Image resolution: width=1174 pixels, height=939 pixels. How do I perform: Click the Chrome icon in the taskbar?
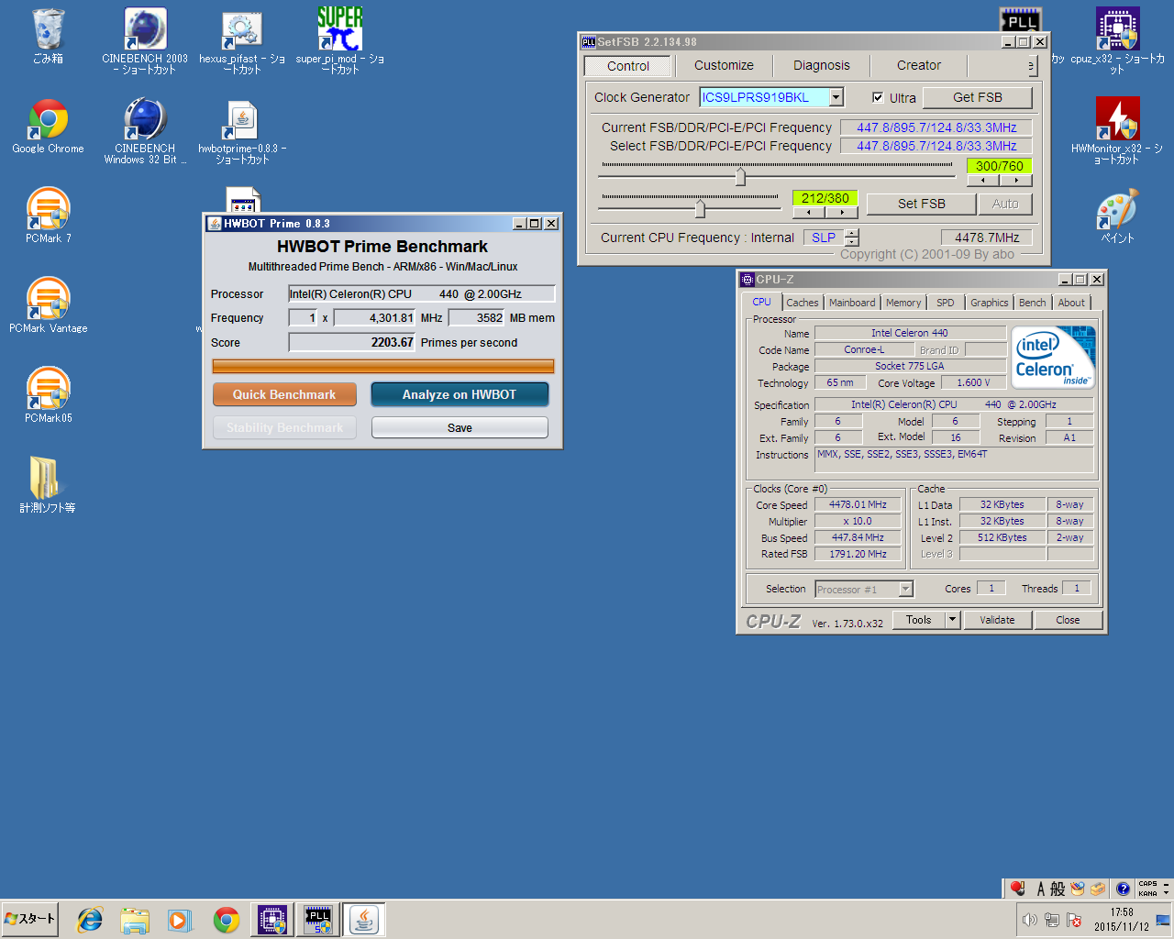[x=227, y=920]
